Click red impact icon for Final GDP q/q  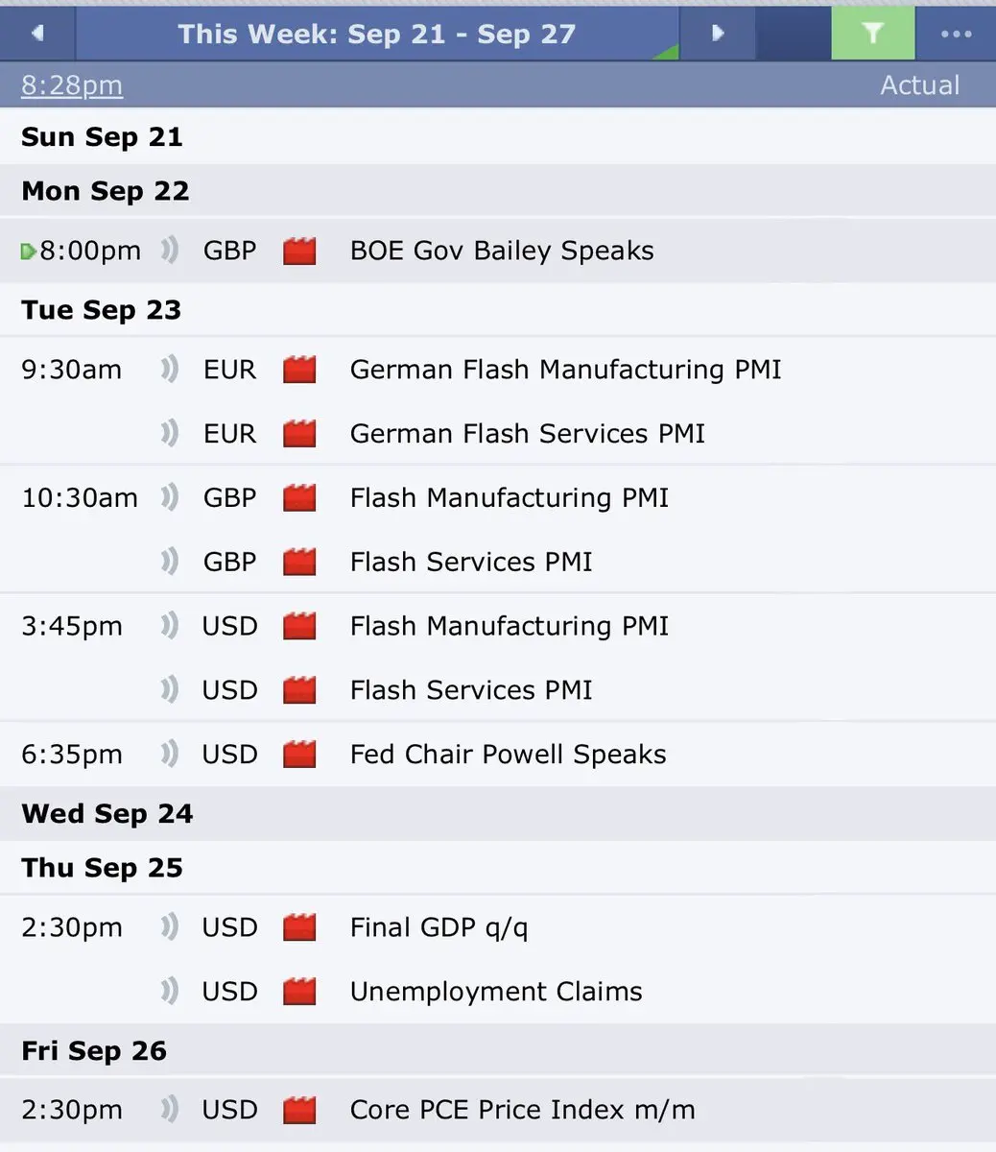point(299,927)
